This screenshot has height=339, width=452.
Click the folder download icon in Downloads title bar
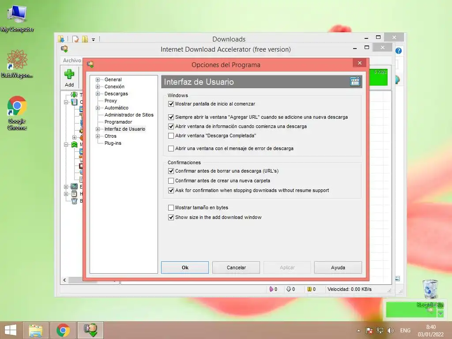coord(61,39)
